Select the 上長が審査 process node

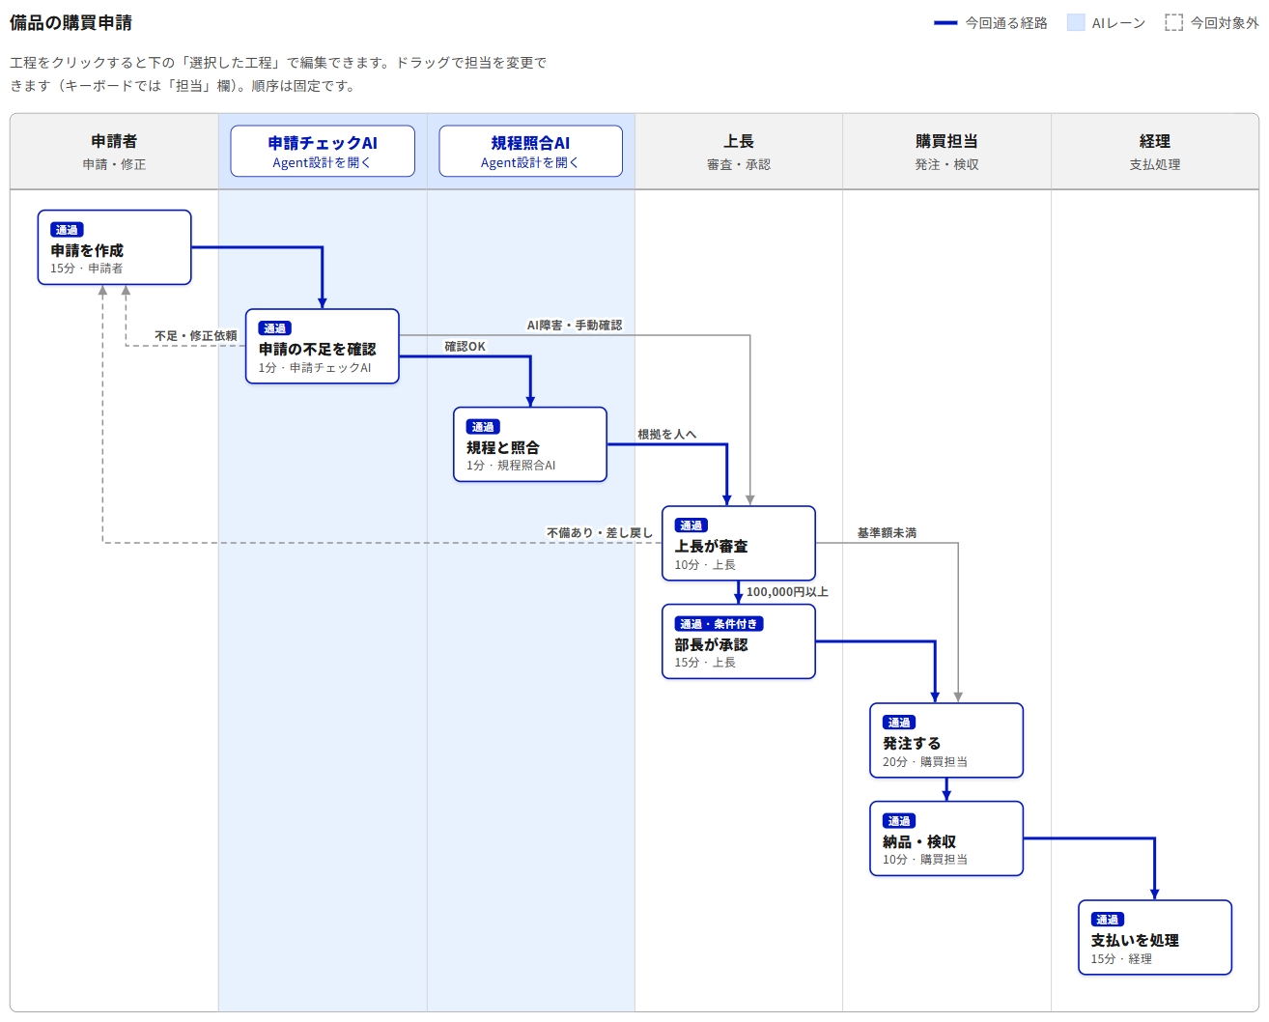[x=739, y=543]
